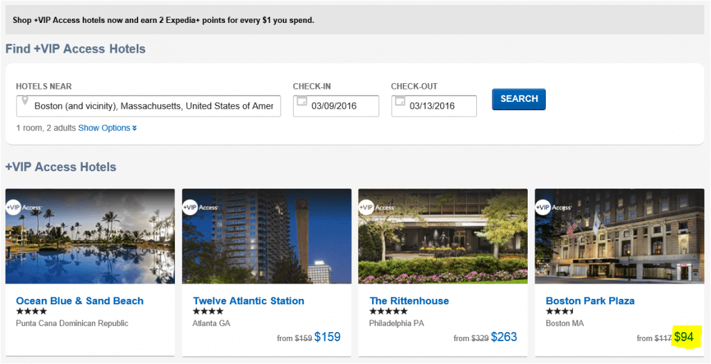Viewport: 711px width, 364px height.
Task: Click the blue SEARCH button
Action: click(x=519, y=99)
